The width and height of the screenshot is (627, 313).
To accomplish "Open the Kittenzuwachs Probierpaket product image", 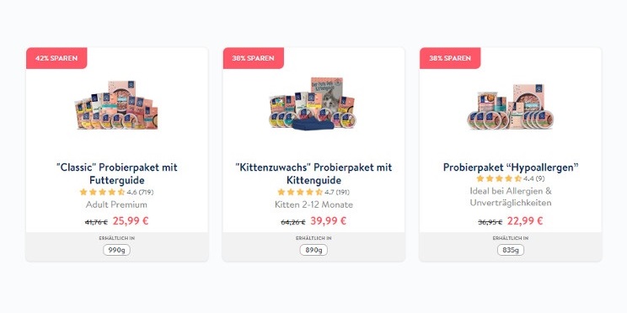I will (313, 103).
